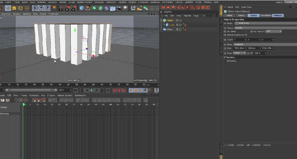Toggle the Z axis lock
297x159 pixels.
[47, 8]
